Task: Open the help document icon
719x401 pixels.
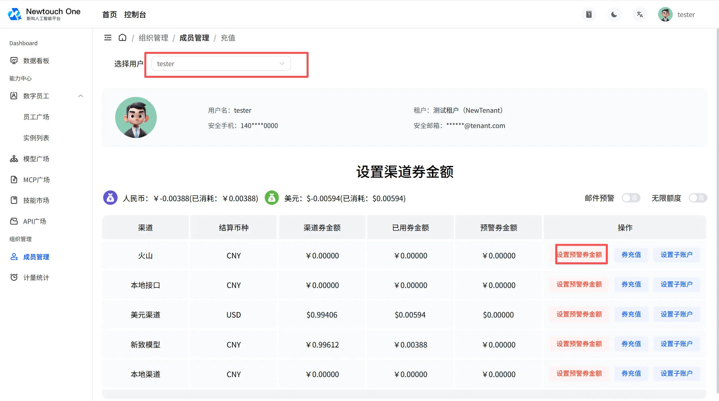Action: [589, 15]
